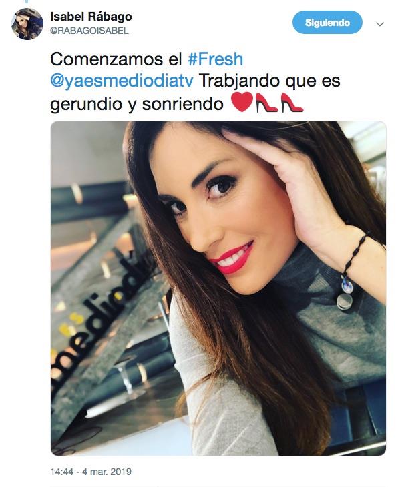Click the red heart emoji
The width and height of the screenshot is (404, 487).
click(242, 103)
